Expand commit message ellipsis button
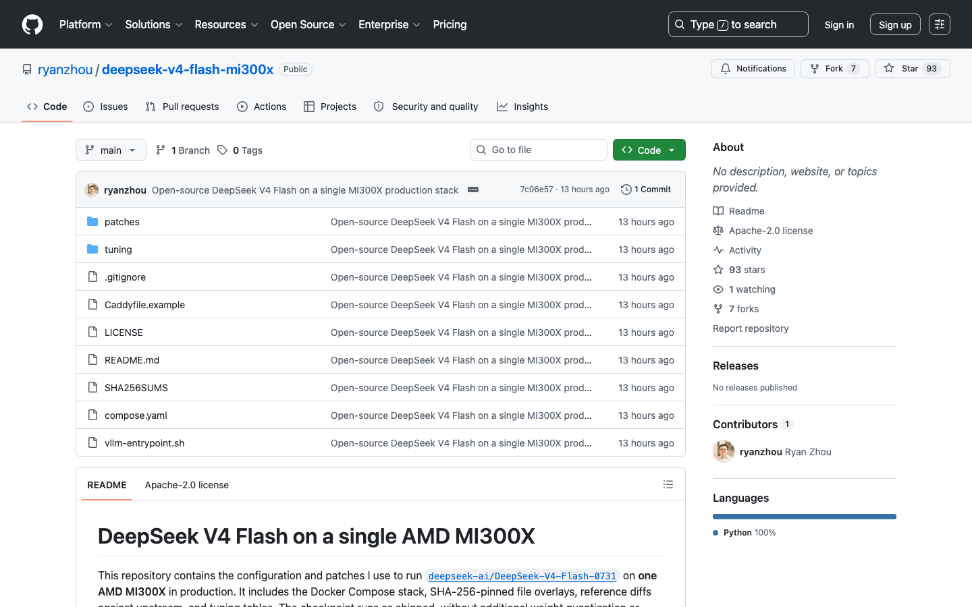Viewport: 972px width, 607px height. 473,190
